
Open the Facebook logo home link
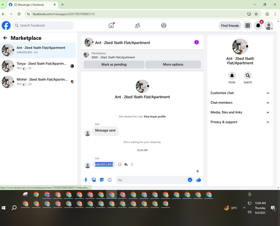[6, 25]
